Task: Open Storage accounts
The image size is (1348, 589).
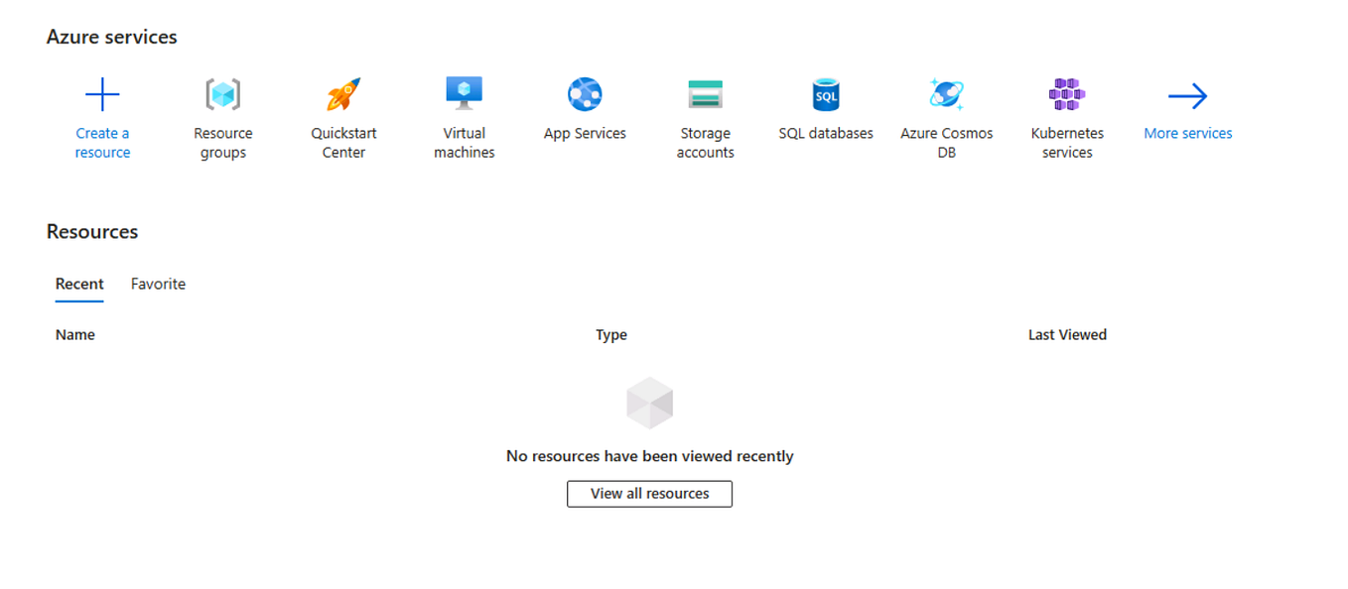Action: point(705,94)
